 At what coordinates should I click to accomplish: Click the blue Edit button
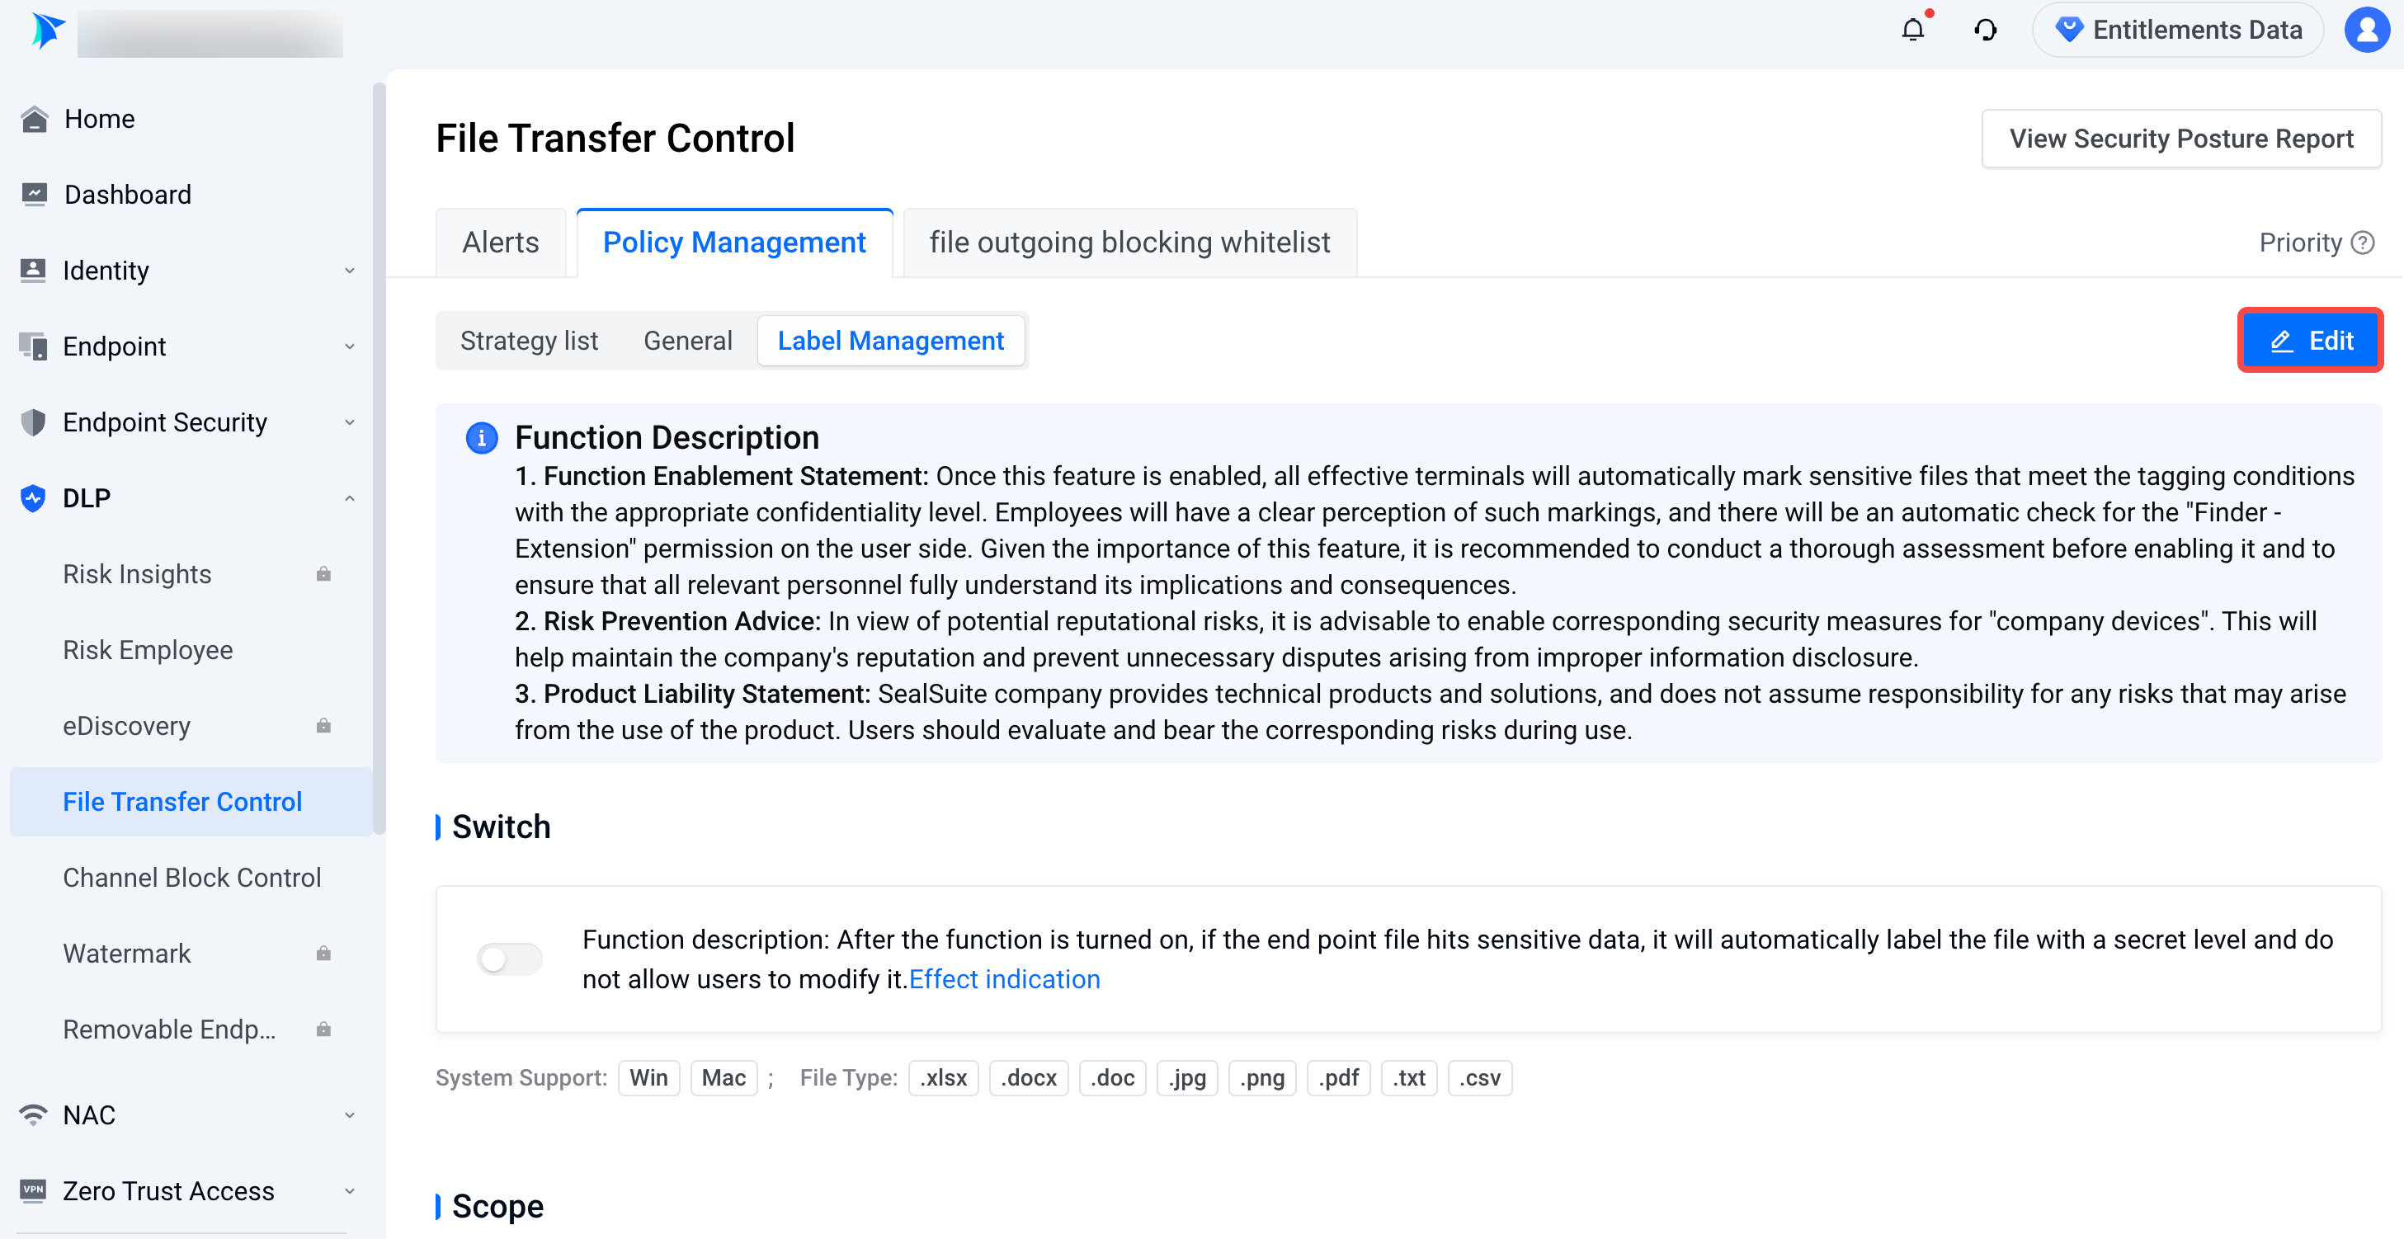(x=2310, y=341)
